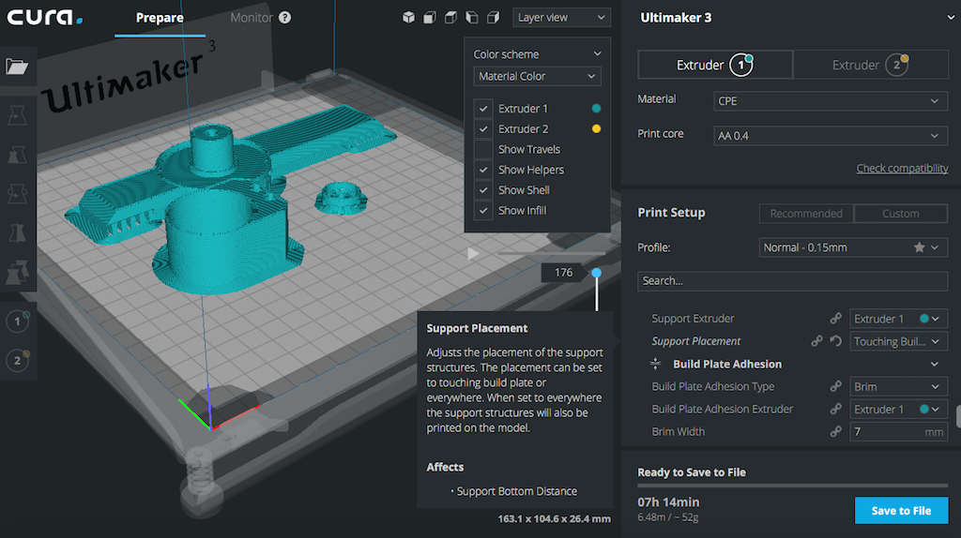The width and height of the screenshot is (961, 538).
Task: Click the Monitor help question mark icon
Action: (x=285, y=18)
